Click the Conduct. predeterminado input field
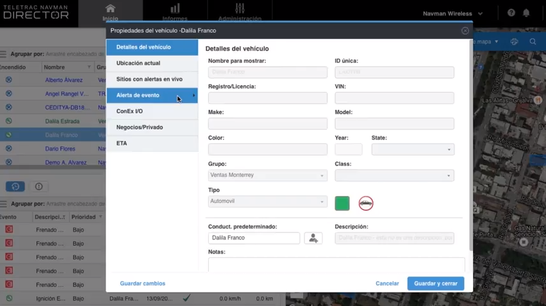Image resolution: width=546 pixels, height=306 pixels. tap(254, 238)
